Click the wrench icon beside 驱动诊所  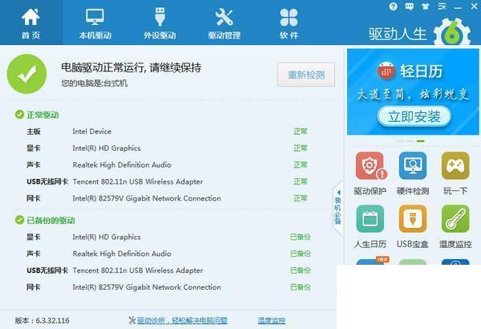point(132,320)
